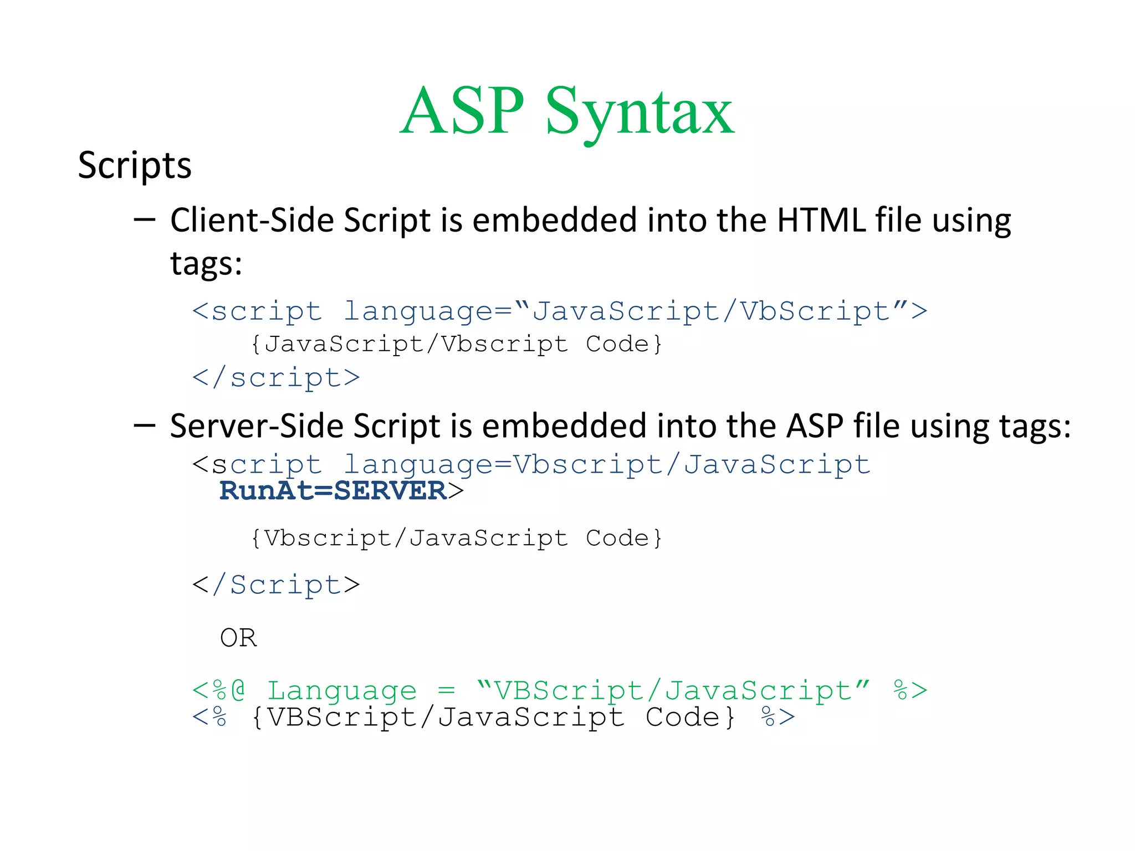The image size is (1135, 851).
Task: Click the '<% {VBScript/JavaScript Code} %>' line
Action: pyautogui.click(x=494, y=717)
